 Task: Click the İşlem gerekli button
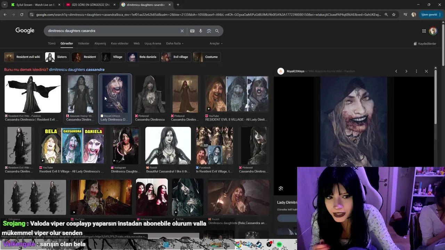tap(431, 15)
